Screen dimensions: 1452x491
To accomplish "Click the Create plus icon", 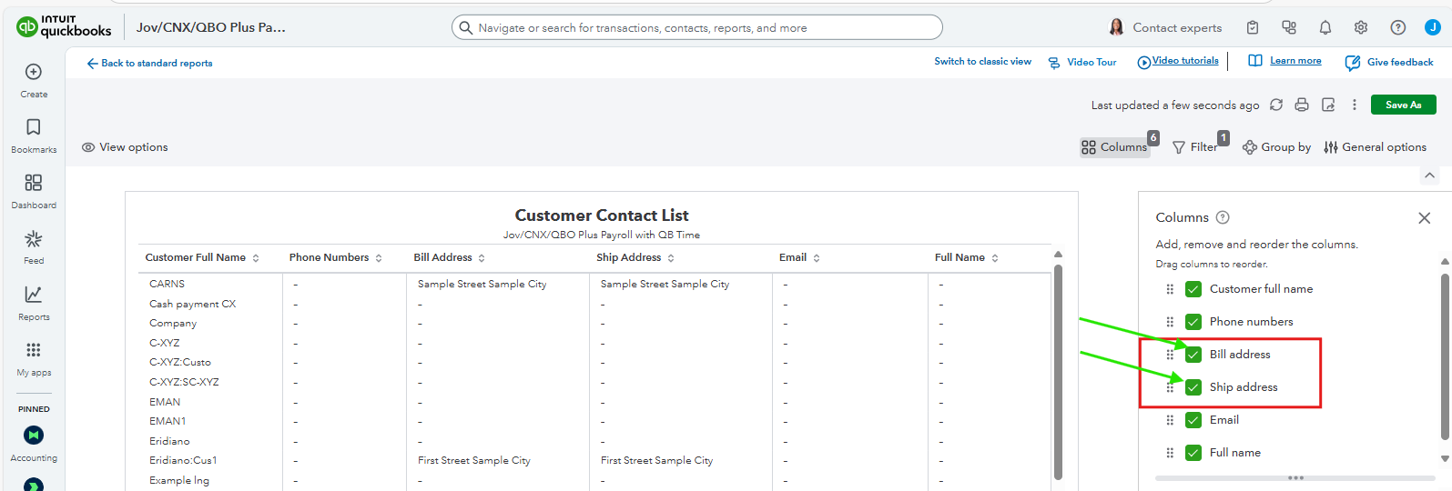I will click(34, 73).
